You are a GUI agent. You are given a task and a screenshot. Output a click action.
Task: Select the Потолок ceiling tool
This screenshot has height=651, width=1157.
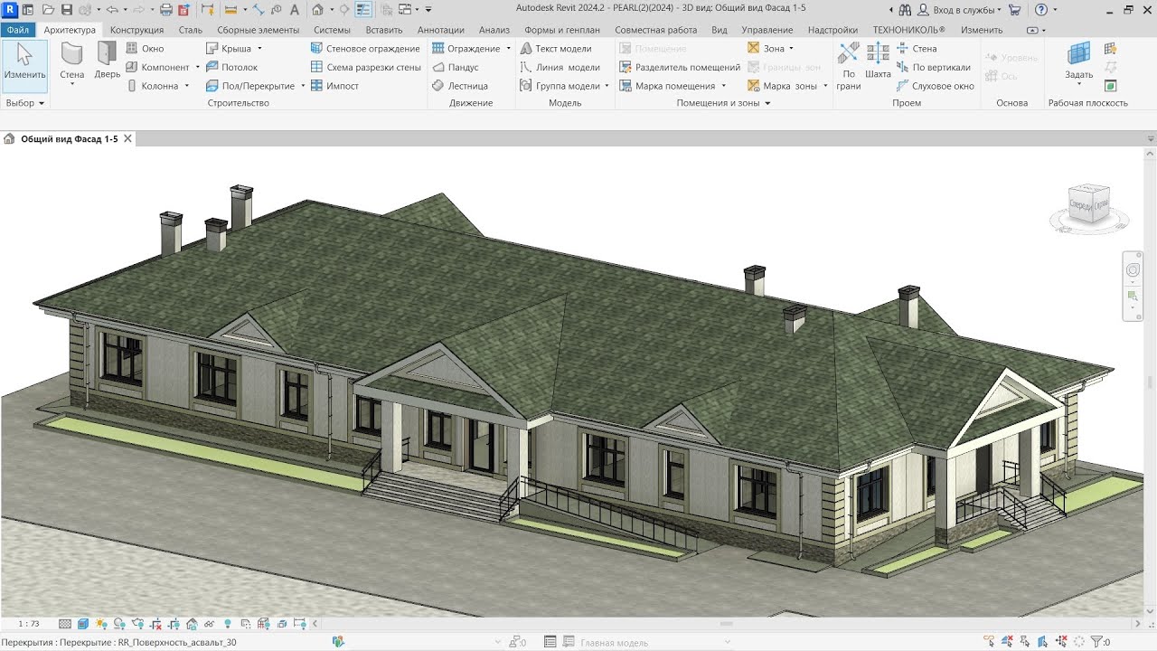[232, 67]
